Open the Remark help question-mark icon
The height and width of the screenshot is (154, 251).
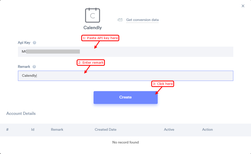34,67
